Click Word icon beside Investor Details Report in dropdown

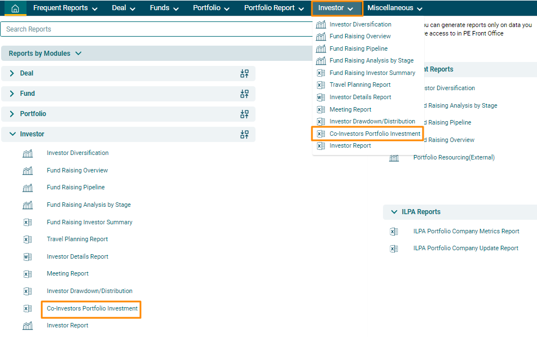pyautogui.click(x=320, y=97)
